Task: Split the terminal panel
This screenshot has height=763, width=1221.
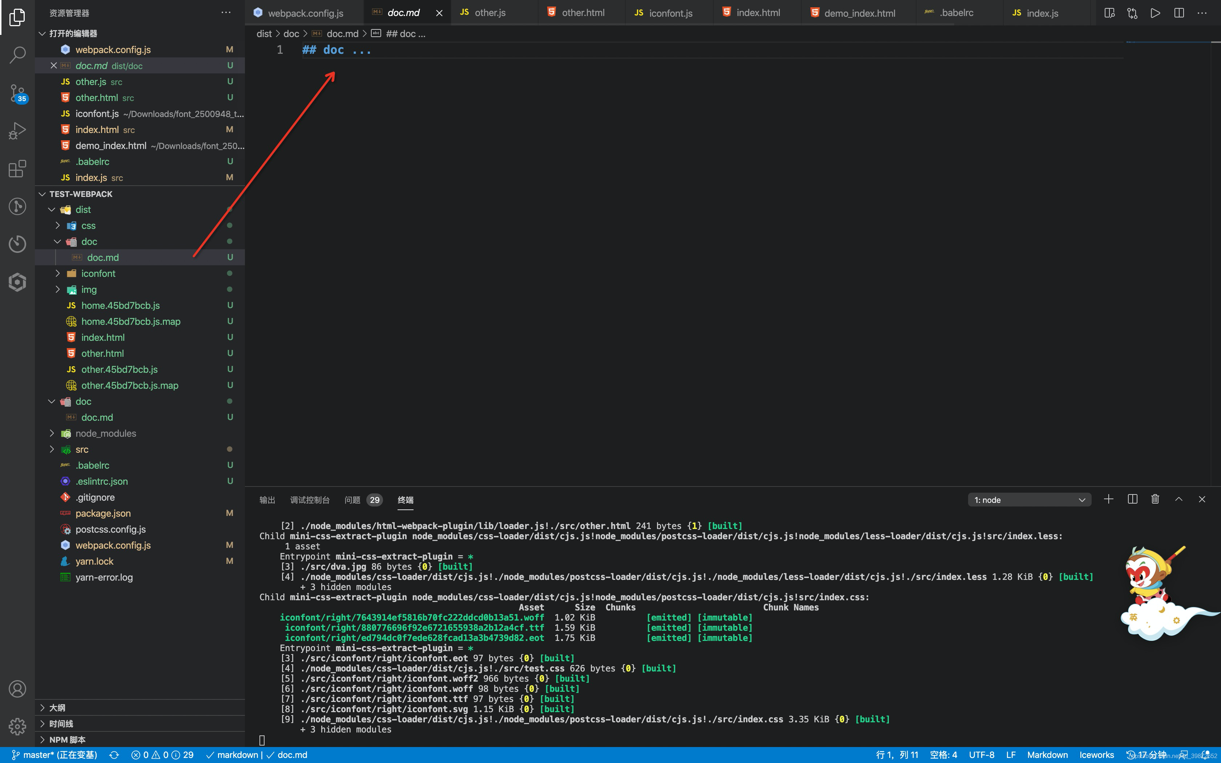Action: 1132,499
